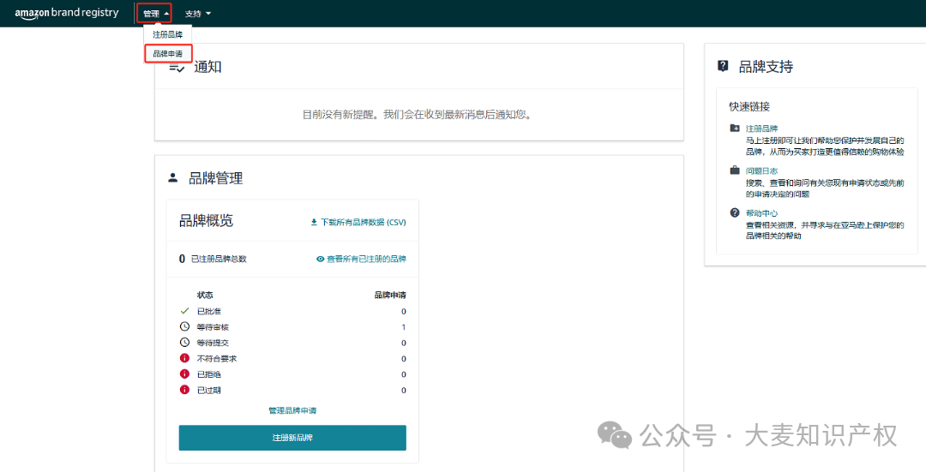Click the red alert icon for 已拒绝
This screenshot has width=926, height=472.
tap(185, 374)
